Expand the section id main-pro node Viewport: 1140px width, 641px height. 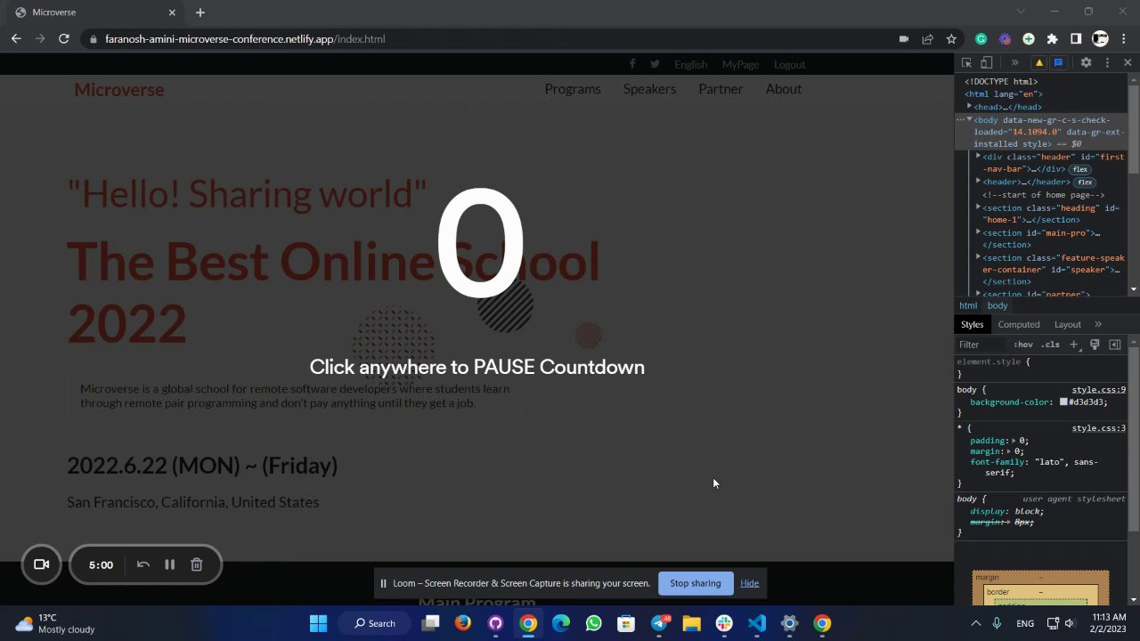pos(979,231)
